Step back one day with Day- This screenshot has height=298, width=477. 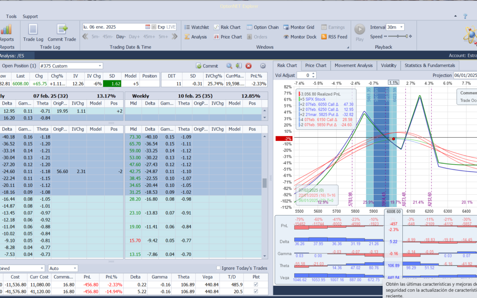(x=121, y=37)
